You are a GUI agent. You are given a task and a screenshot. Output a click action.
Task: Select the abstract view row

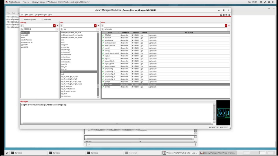click(166, 38)
